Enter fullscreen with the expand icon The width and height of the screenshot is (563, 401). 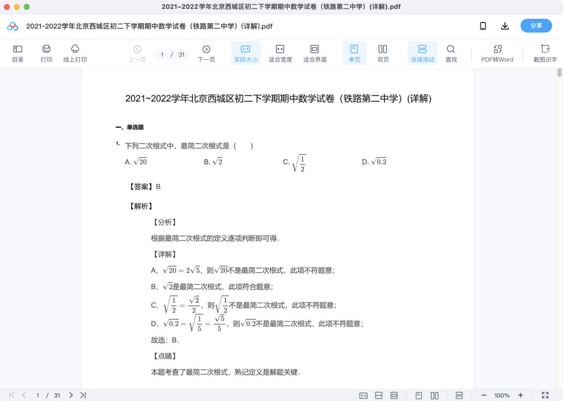[x=545, y=395]
